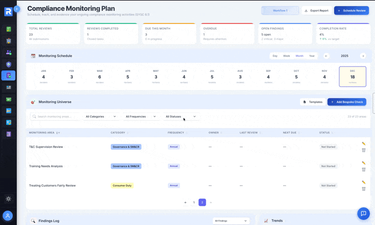Screen dimensions: 375x225
Task: Switch schedule to Month view
Action: [x=300, y=56]
